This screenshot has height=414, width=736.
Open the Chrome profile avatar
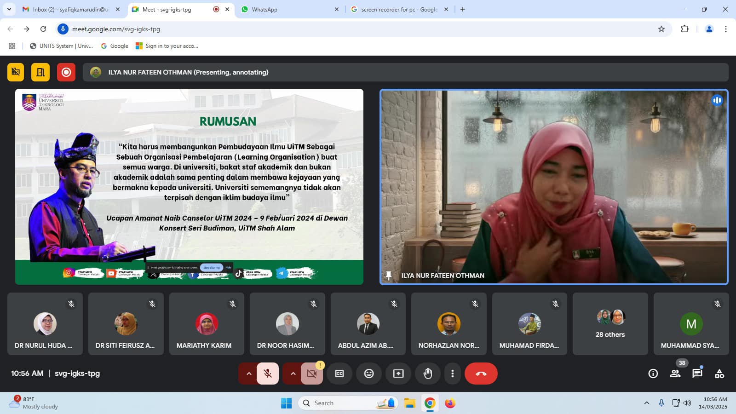coord(709,29)
